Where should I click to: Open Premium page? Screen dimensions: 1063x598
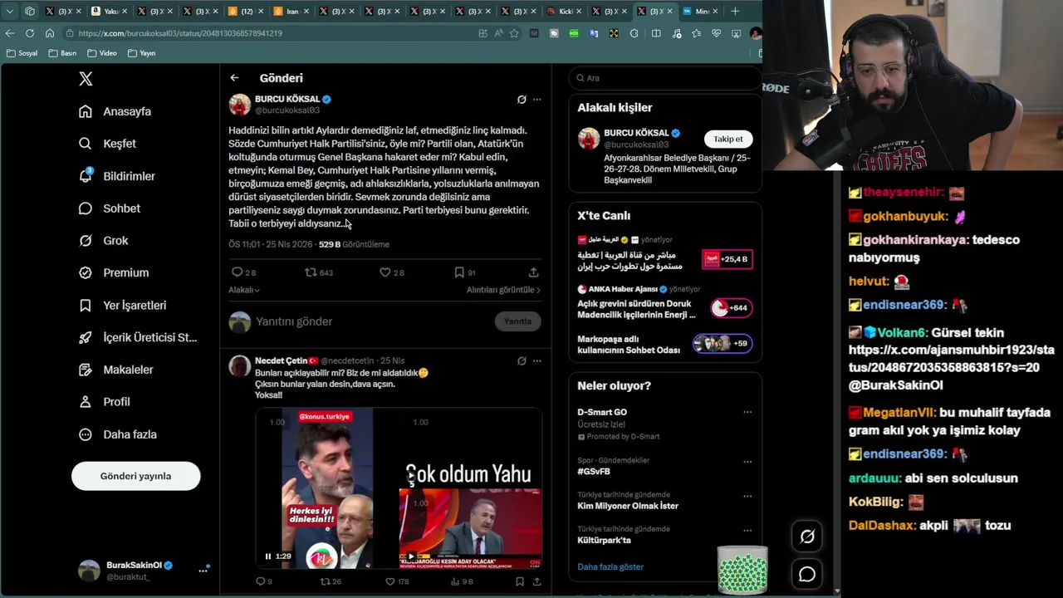(114, 272)
